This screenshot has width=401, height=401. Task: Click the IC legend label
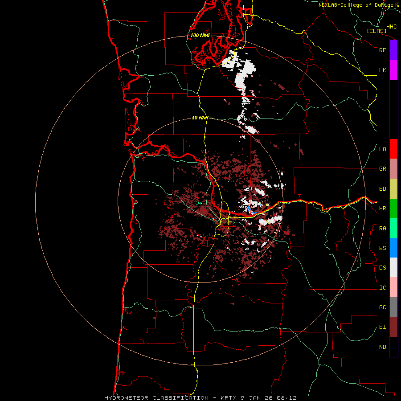(x=382, y=288)
